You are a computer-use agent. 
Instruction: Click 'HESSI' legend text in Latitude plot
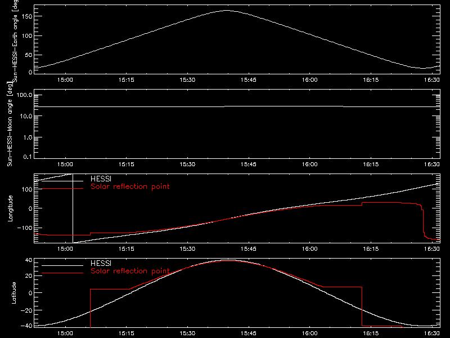[x=101, y=263]
